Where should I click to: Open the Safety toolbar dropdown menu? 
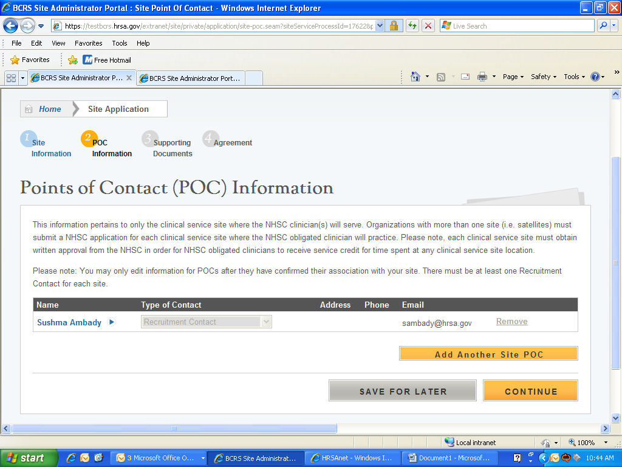[x=543, y=77]
